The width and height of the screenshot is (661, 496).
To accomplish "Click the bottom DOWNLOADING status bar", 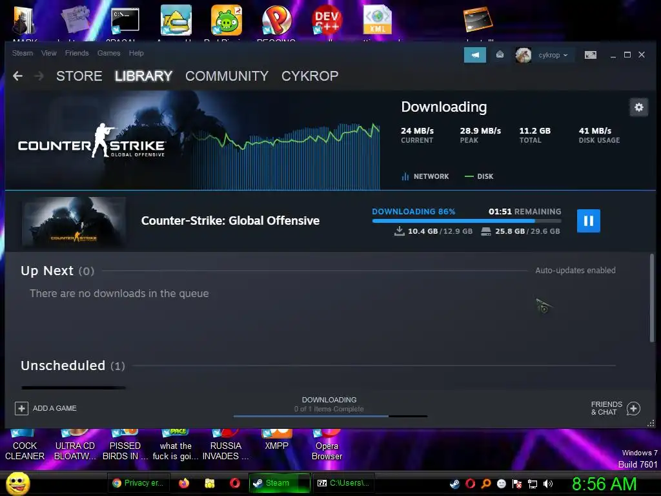I will click(x=329, y=407).
